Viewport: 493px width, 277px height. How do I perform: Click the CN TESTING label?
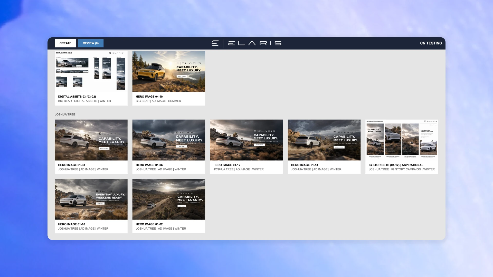coord(431,43)
